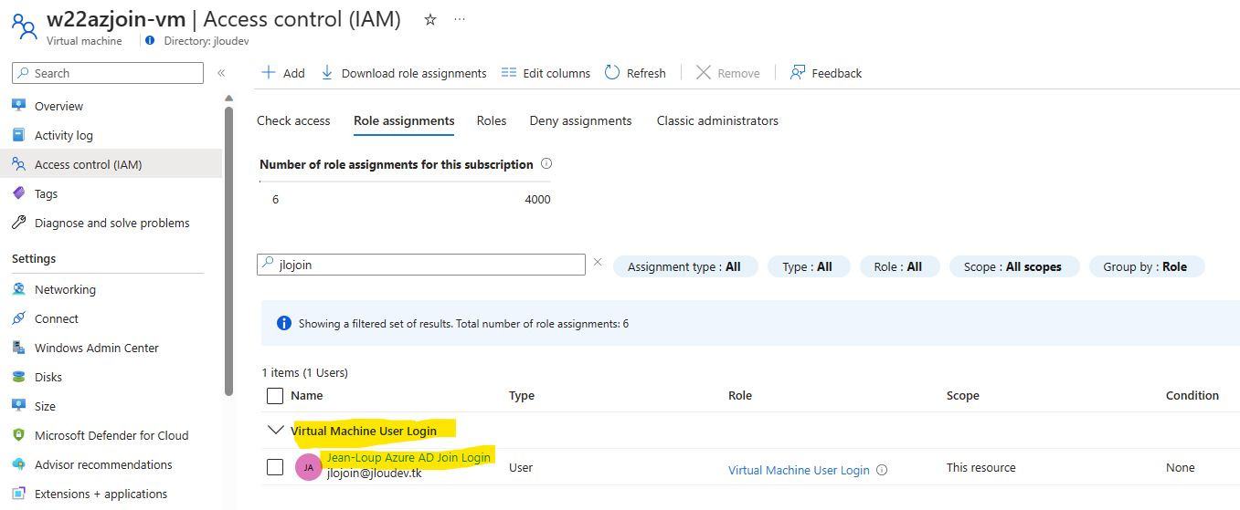Viewport: 1240px width, 510px height.
Task: Open the Scope : All scopes filter
Action: coord(1013,266)
